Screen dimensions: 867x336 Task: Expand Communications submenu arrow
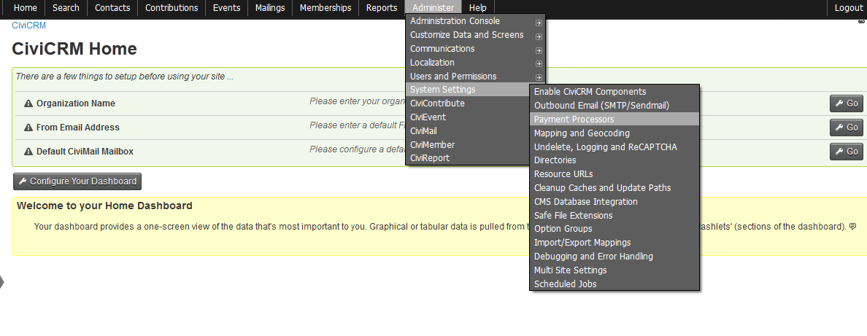coord(539,50)
